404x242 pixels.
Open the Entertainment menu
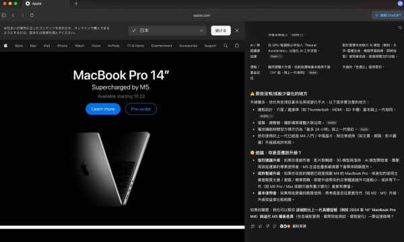click(x=162, y=46)
